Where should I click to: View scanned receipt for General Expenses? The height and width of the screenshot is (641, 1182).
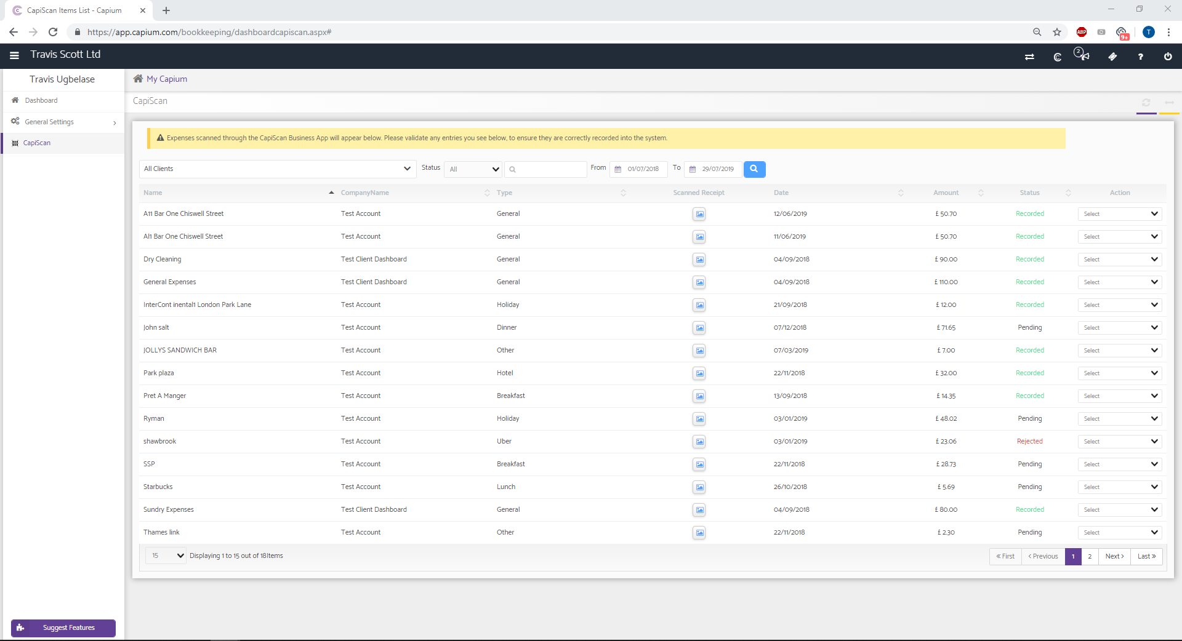(x=699, y=282)
